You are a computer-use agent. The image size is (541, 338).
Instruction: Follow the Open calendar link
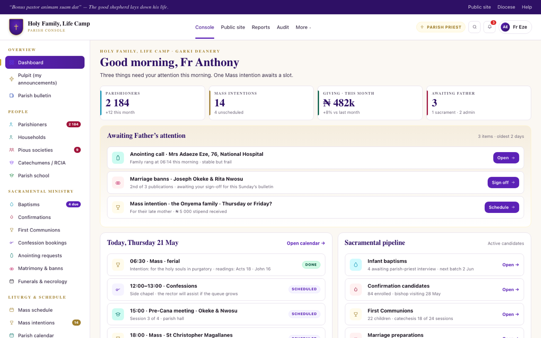pos(306,243)
